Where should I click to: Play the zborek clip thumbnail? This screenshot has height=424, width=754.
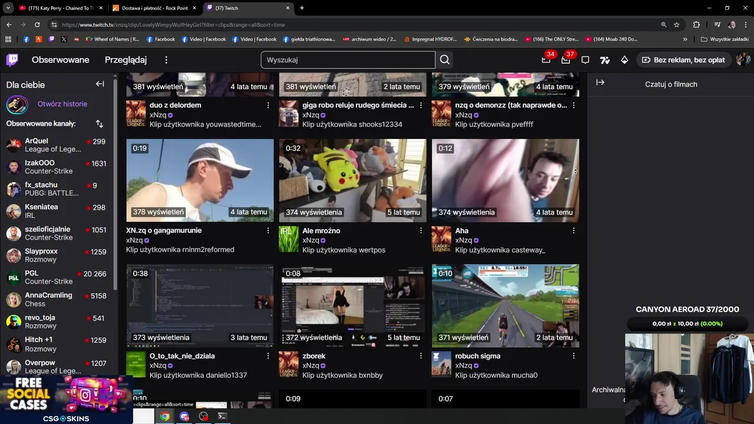point(352,306)
